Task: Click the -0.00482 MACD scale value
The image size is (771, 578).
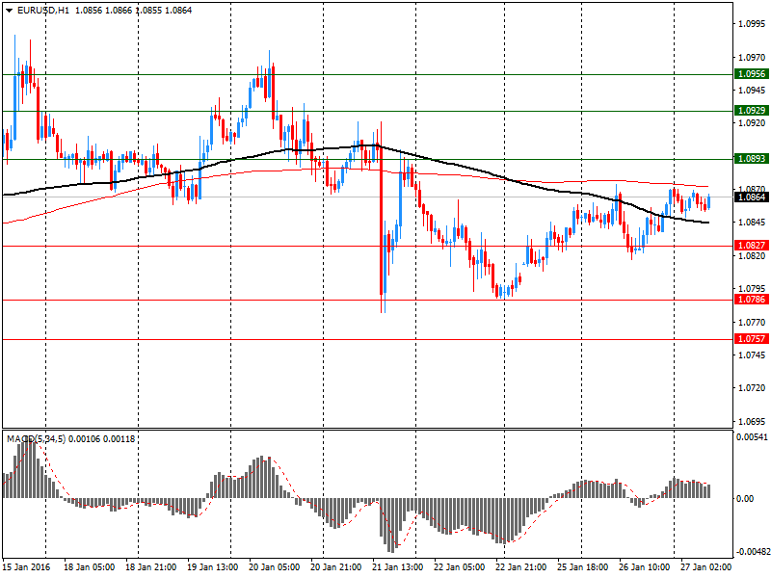Action: [x=752, y=552]
